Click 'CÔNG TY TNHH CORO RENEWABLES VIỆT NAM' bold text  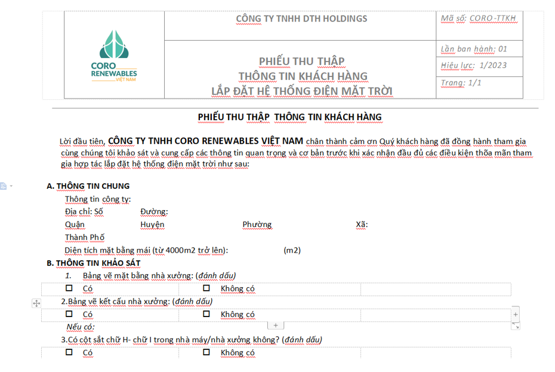tap(205, 141)
